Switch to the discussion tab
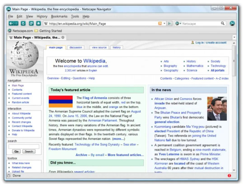244x184 pixels. coord(76,47)
